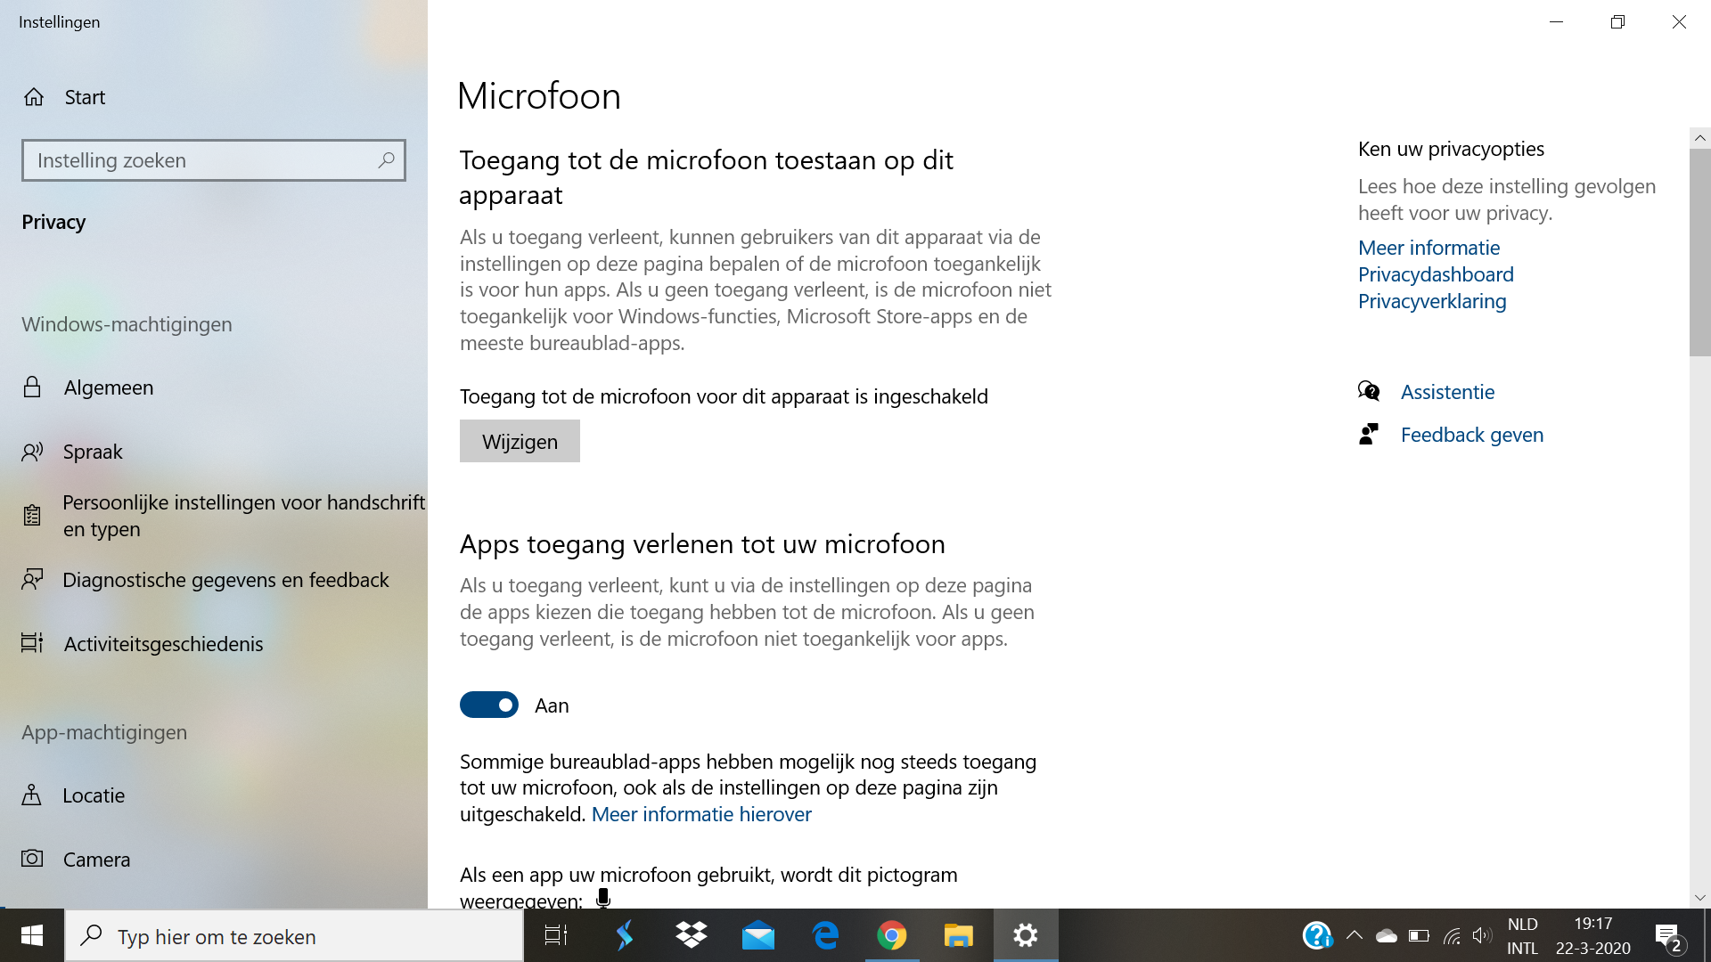The height and width of the screenshot is (962, 1711).
Task: Open Microsoft Edge from taskbar
Action: pyautogui.click(x=825, y=935)
